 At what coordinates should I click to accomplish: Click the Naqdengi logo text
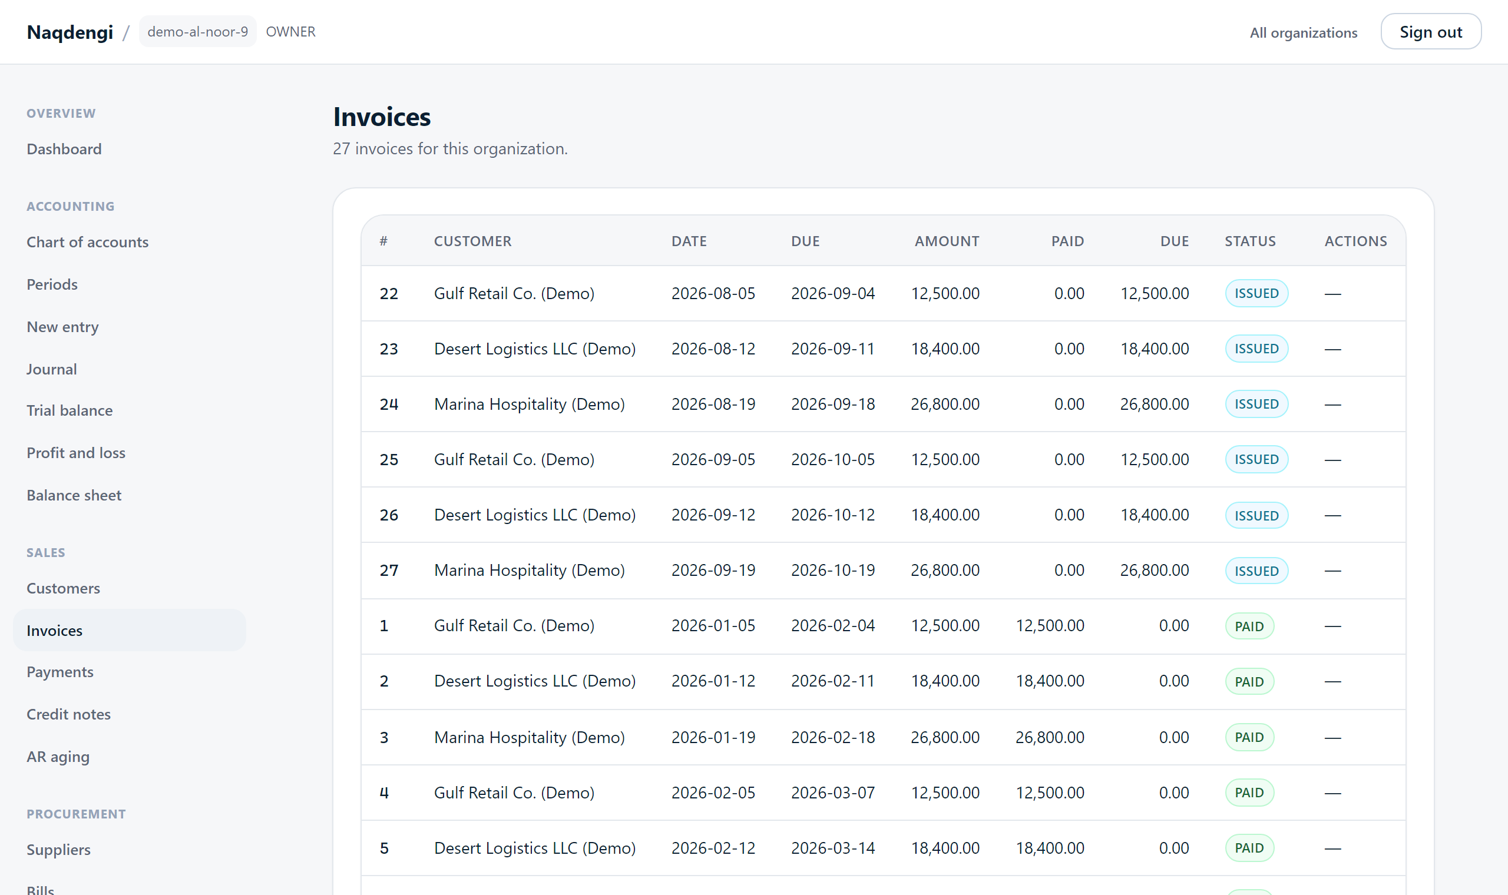click(70, 32)
